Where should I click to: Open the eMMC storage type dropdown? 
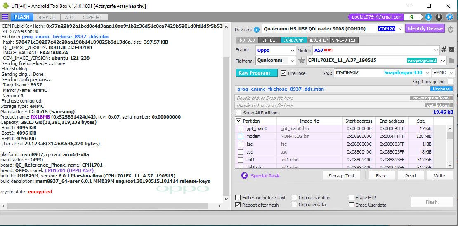pos(444,72)
